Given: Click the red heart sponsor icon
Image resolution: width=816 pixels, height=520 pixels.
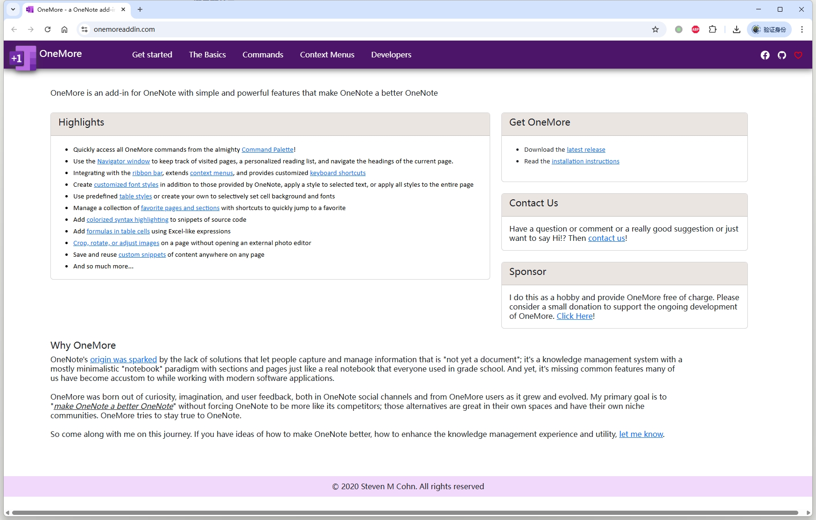Looking at the screenshot, I should point(798,55).
